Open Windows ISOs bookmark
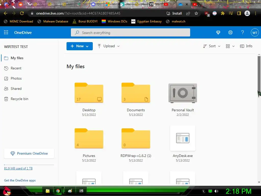261x196 pixels. pyautogui.click(x=114, y=21)
